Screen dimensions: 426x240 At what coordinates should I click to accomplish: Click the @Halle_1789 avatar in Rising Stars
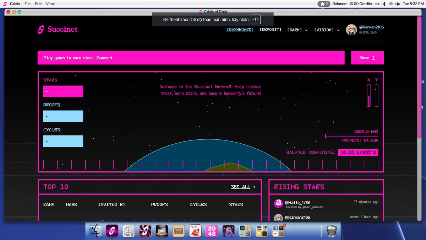[278, 204]
